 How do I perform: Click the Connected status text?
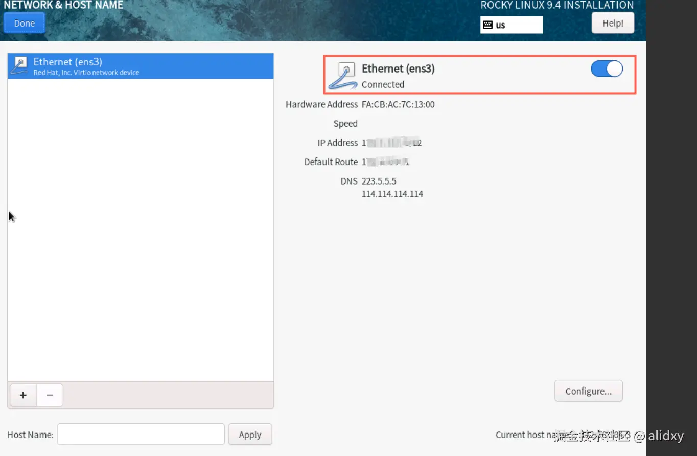[x=383, y=84]
